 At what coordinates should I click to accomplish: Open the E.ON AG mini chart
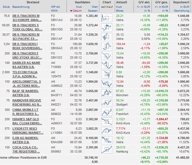click(x=107, y=140)
